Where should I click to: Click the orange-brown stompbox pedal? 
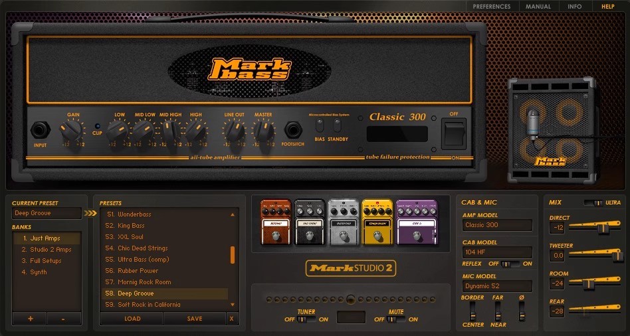276,222
